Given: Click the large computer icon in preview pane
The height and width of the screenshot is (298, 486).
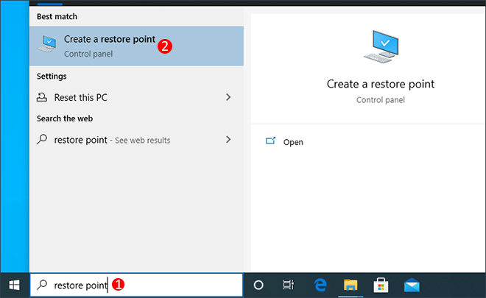Looking at the screenshot, I should point(381,46).
